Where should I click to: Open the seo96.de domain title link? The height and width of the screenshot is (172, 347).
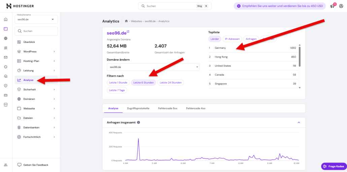[x=117, y=33]
